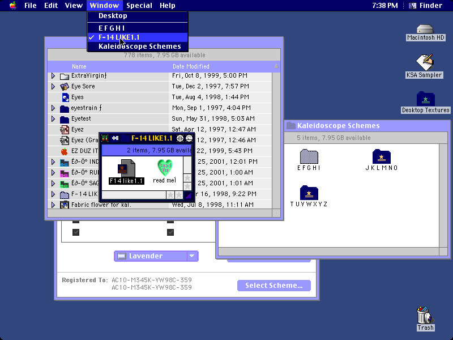Click the sort order button beside Date Modified
The image size is (453, 340).
pyautogui.click(x=276, y=66)
